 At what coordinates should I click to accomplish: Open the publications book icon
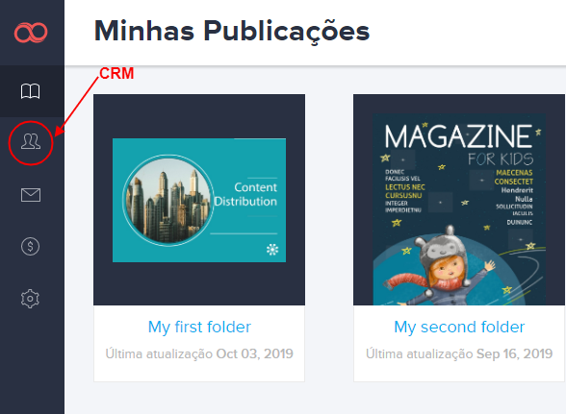(31, 91)
